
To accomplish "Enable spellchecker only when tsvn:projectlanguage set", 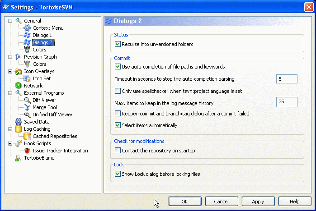I will (118, 91).
